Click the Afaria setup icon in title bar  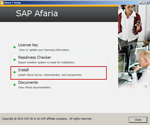click(x=2, y=2)
